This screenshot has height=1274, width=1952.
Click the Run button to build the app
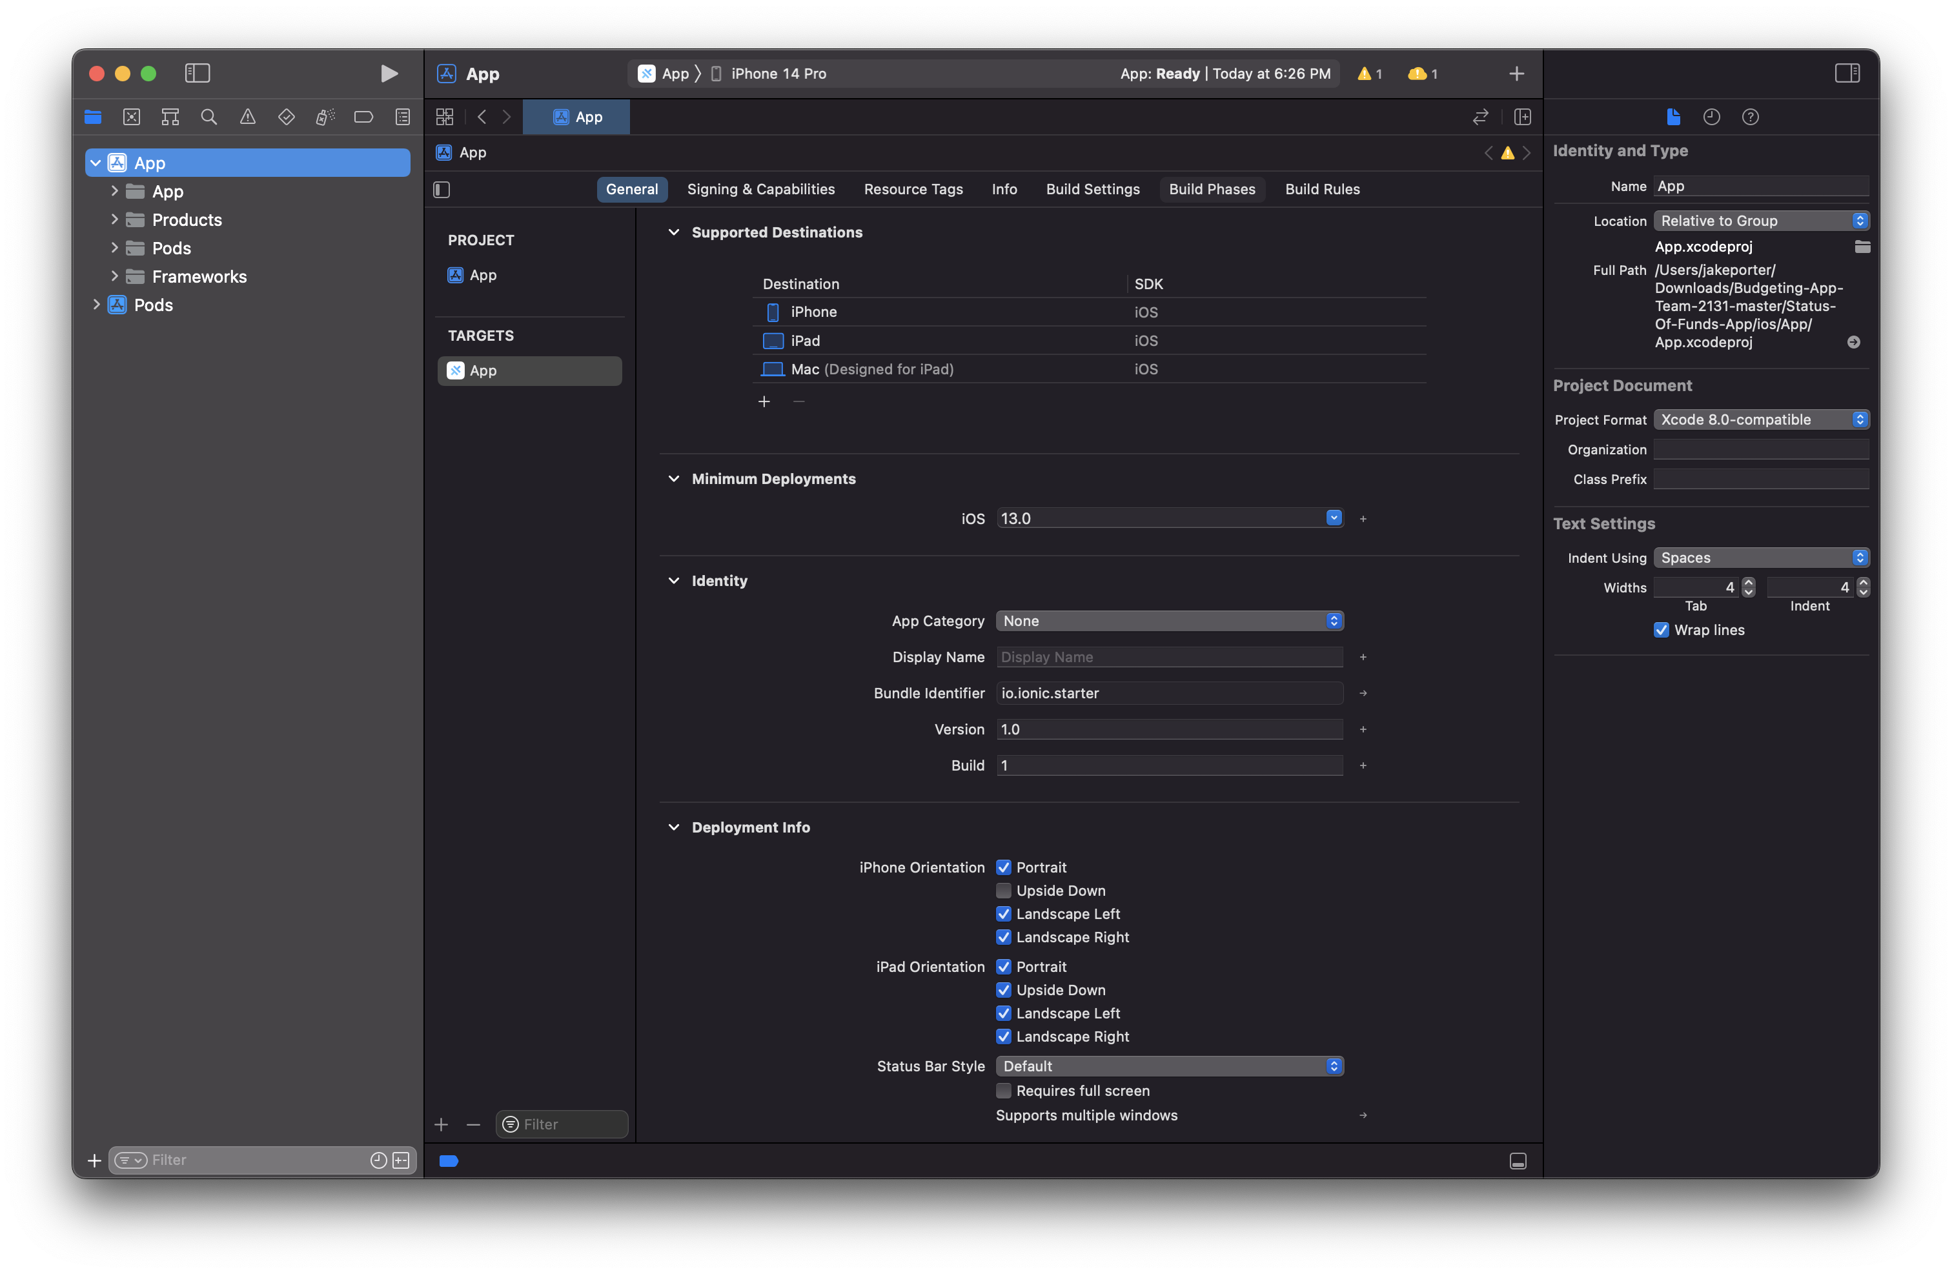(x=390, y=73)
